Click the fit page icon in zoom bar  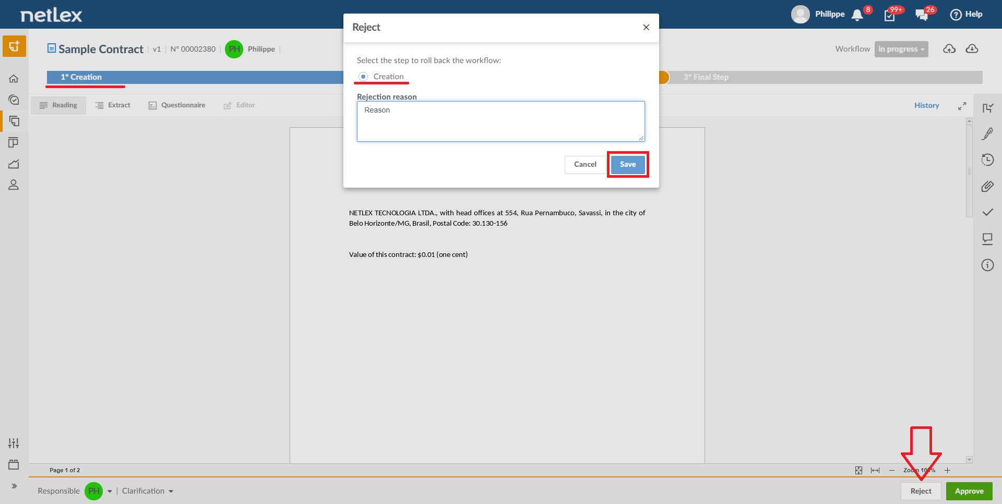858,471
